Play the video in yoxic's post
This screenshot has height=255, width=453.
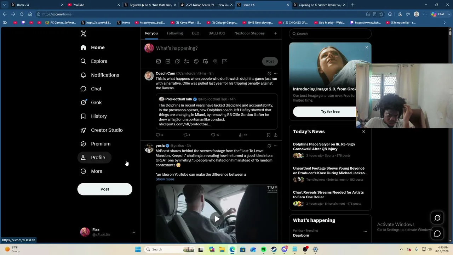tap(217, 219)
